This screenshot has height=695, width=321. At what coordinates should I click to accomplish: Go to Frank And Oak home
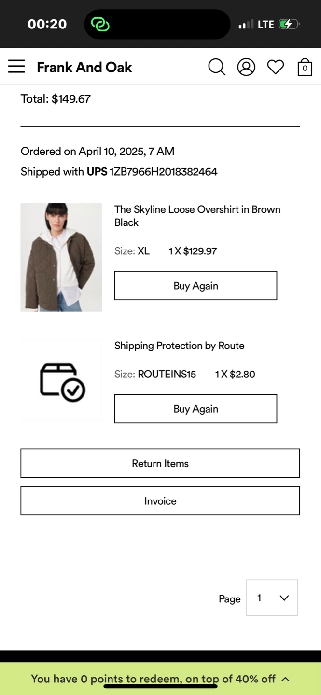[84, 67]
